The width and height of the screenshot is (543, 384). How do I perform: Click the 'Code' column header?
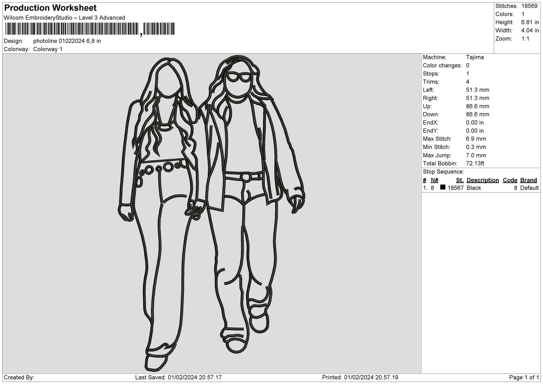point(510,180)
